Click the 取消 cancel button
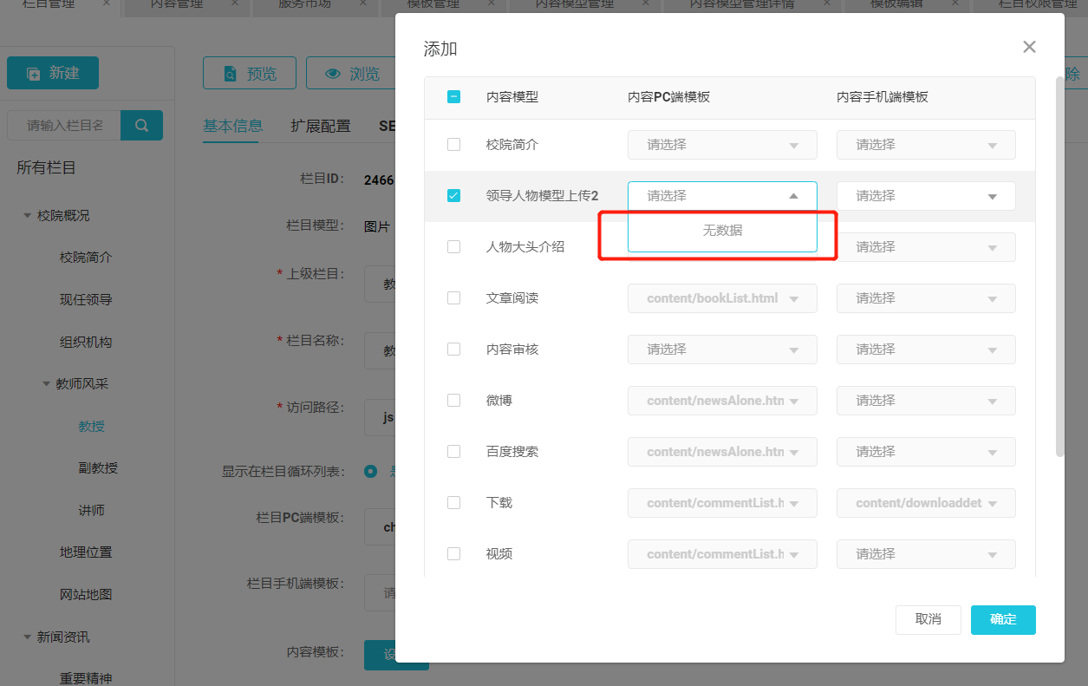The image size is (1088, 686). click(928, 619)
